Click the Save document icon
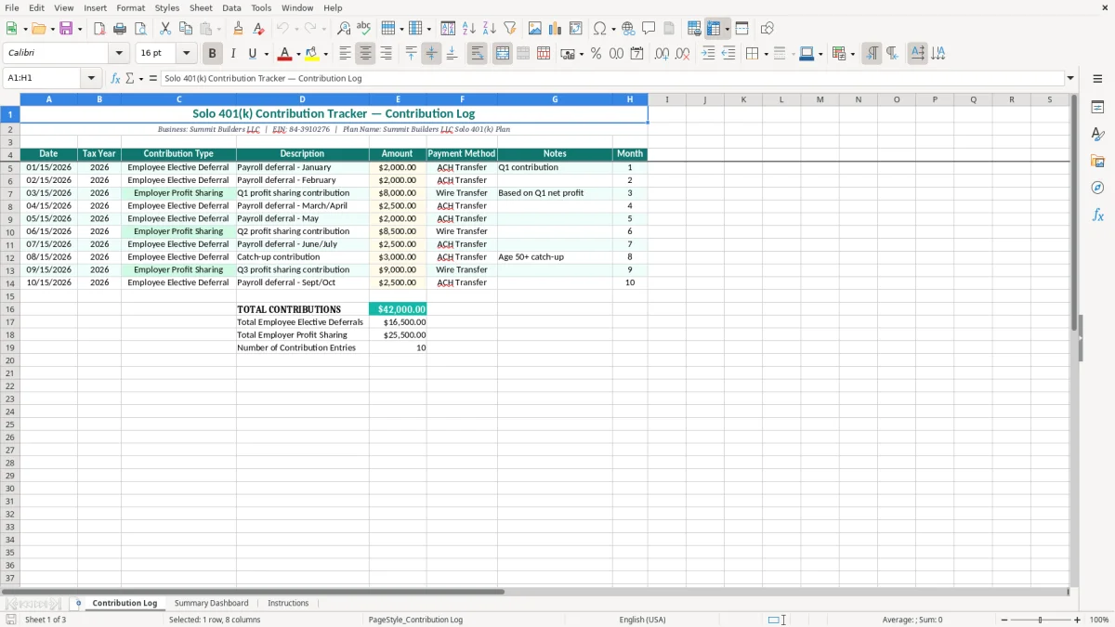This screenshot has height=627, width=1115. [66, 29]
